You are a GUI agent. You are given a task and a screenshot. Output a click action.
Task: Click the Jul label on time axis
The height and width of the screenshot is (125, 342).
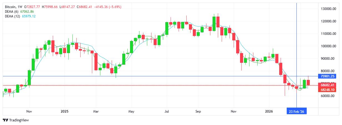tap(167, 111)
